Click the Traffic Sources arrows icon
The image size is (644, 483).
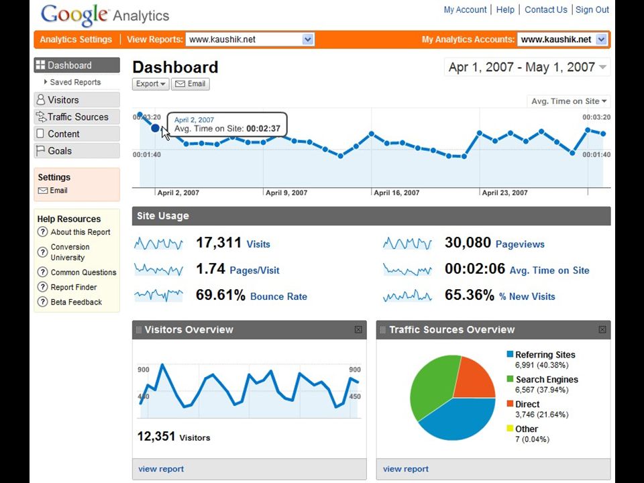41,117
